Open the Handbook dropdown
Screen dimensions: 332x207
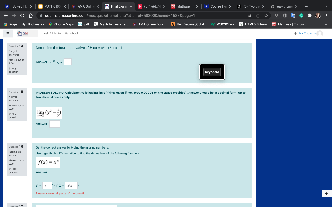[x=73, y=33]
